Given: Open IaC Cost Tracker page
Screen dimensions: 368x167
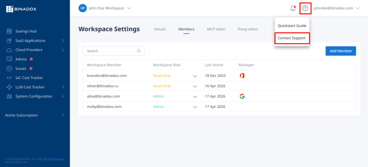Looking at the screenshot, I should click(x=29, y=78).
